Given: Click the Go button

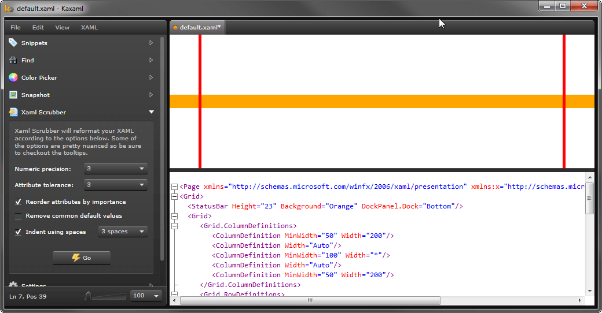Looking at the screenshot, I should pos(82,258).
